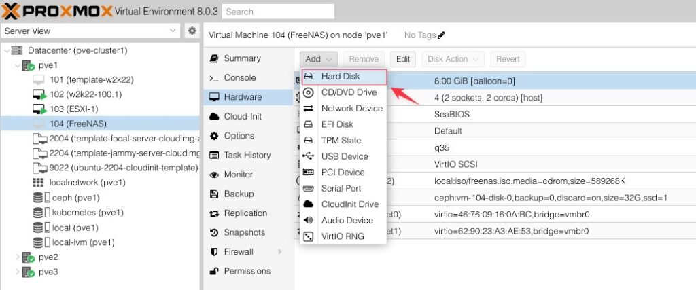The image size is (696, 290).
Task: Click the TPM State drive icon
Action: click(x=309, y=140)
